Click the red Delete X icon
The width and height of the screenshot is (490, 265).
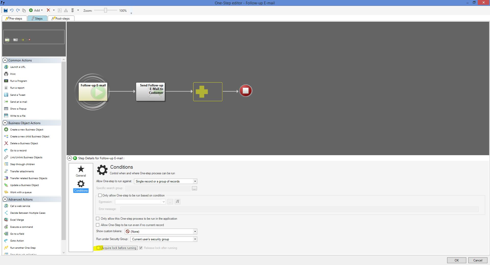(48, 10)
